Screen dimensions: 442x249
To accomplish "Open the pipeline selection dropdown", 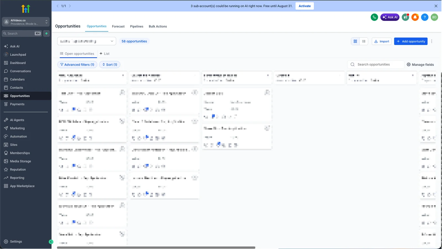I will (86, 41).
